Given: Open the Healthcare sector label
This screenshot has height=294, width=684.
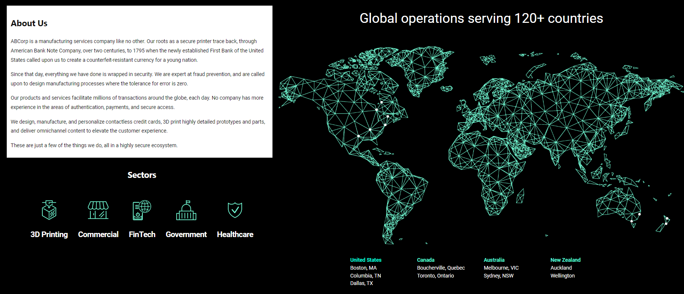Looking at the screenshot, I should click(x=235, y=234).
